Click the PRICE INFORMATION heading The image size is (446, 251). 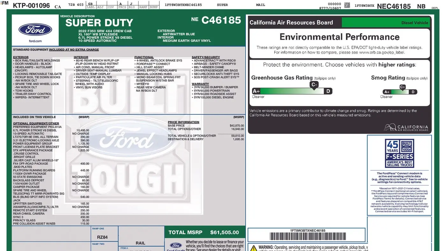tap(183, 122)
